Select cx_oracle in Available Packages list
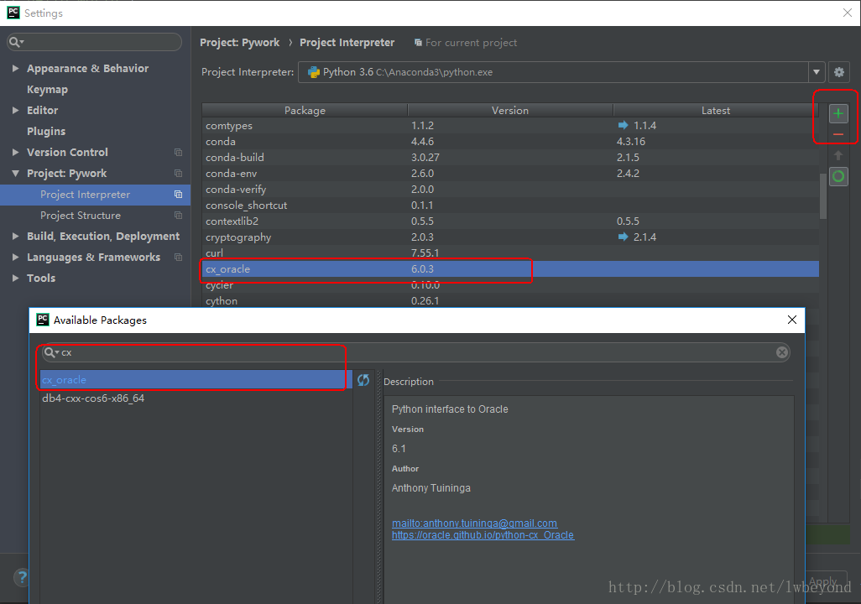861x604 pixels. [196, 380]
